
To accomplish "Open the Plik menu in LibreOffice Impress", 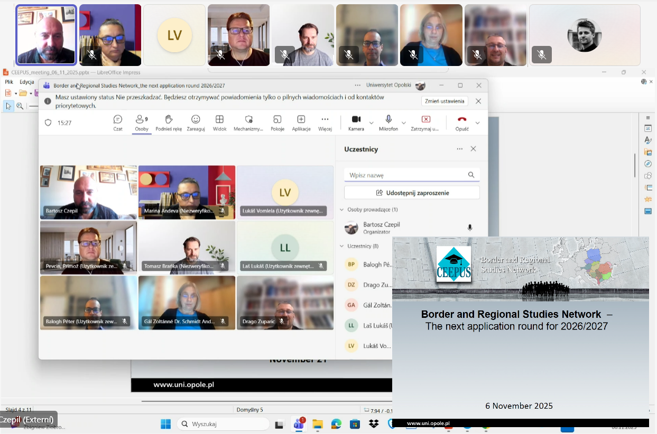I will pyautogui.click(x=9, y=82).
